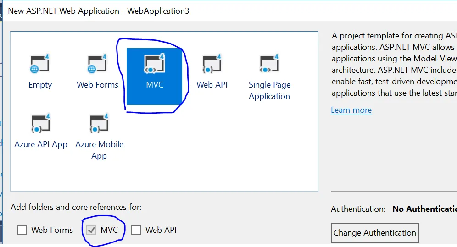Click the dialog title "New ASP.NET Web Application"
This screenshot has width=457, height=247.
(63, 11)
